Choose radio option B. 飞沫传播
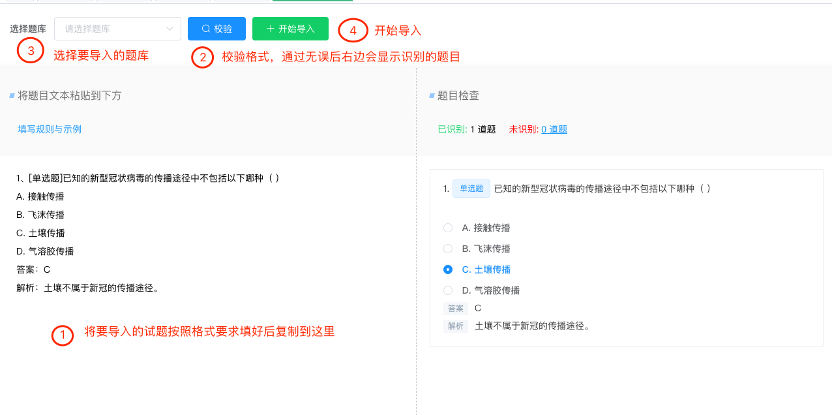Viewport: 832px width, 415px height. (448, 249)
